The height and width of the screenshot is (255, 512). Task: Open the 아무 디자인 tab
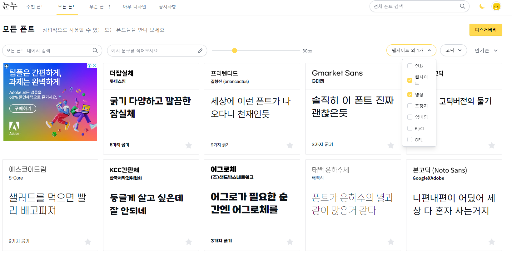tap(134, 7)
